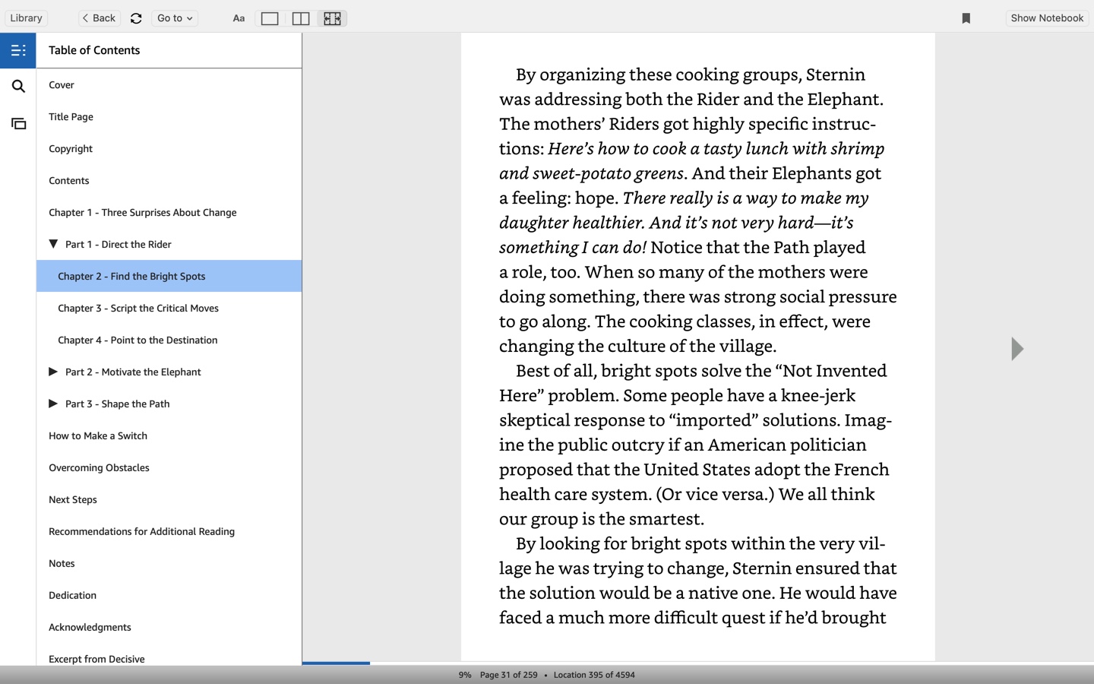The image size is (1094, 684).
Task: Click the 9% progress indicator
Action: (465, 675)
